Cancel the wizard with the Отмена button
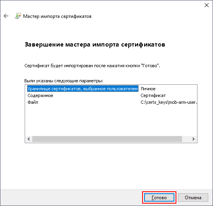Image resolution: width=213 pixels, height=206 pixels. tap(193, 198)
